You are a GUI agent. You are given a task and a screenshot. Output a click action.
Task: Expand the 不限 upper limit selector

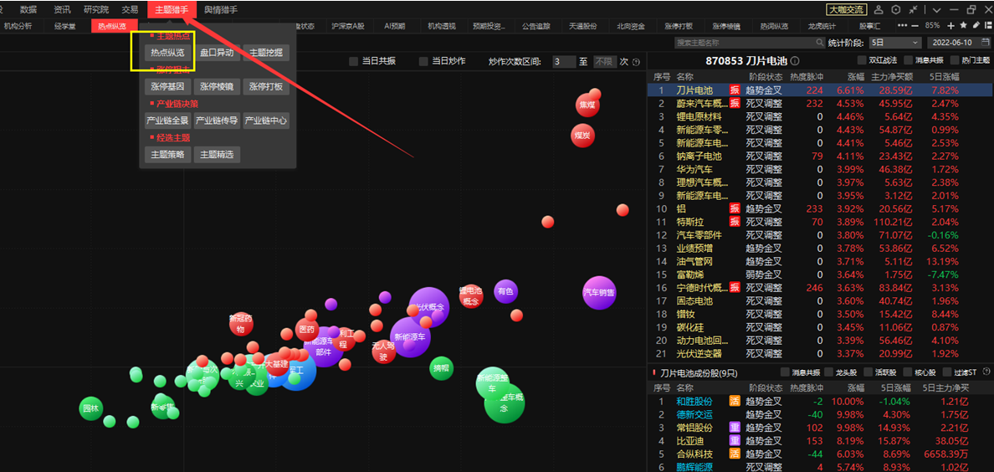point(604,62)
